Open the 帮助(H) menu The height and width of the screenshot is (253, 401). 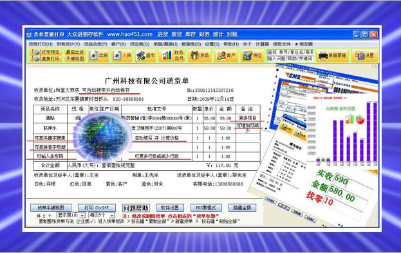[231, 44]
